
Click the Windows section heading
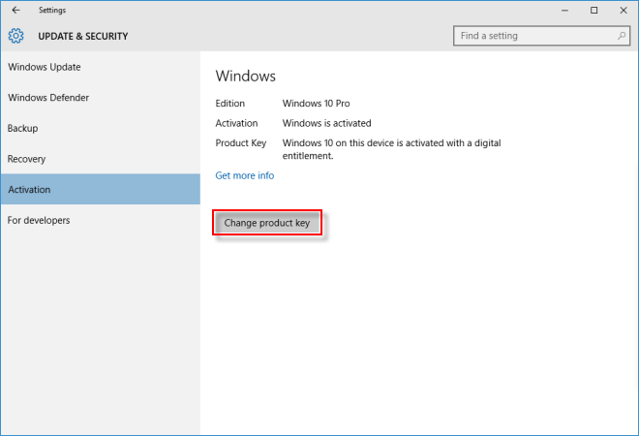(245, 76)
